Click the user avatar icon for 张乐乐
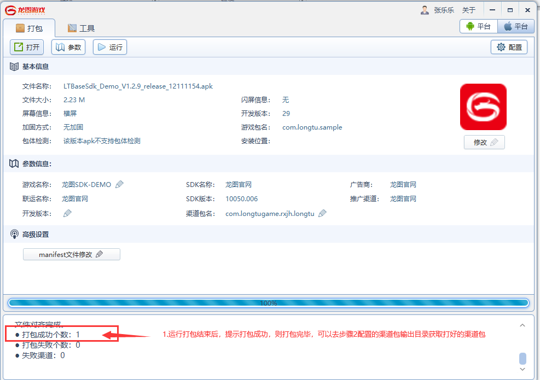Screen dimensions: 540x380 (x=425, y=10)
